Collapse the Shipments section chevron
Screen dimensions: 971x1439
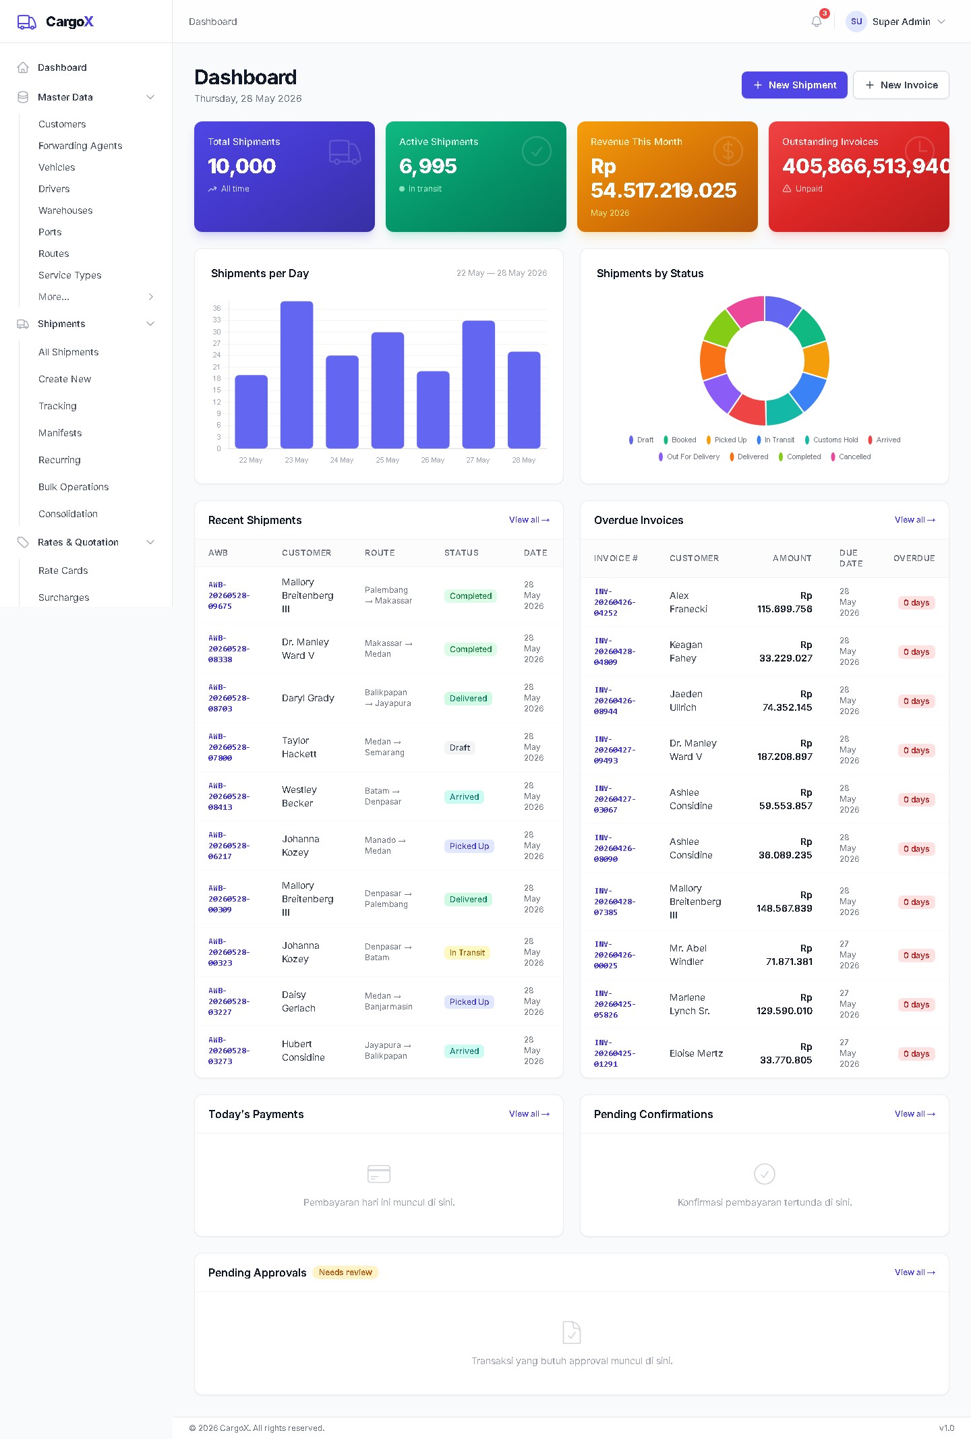coord(150,324)
